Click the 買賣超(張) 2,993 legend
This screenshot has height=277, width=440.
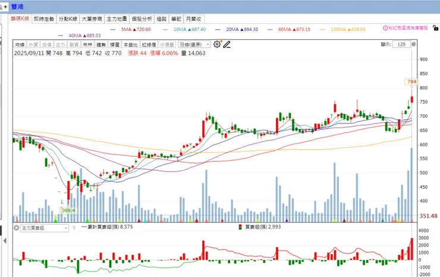tap(260, 227)
